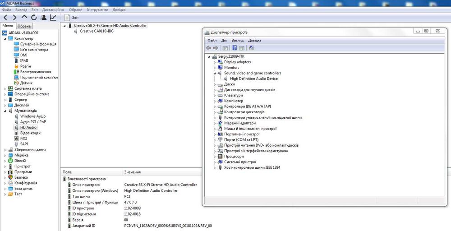Select Контролери IDE ATA/ATAPI entry
This screenshot has height=231, width=451.
click(x=247, y=106)
